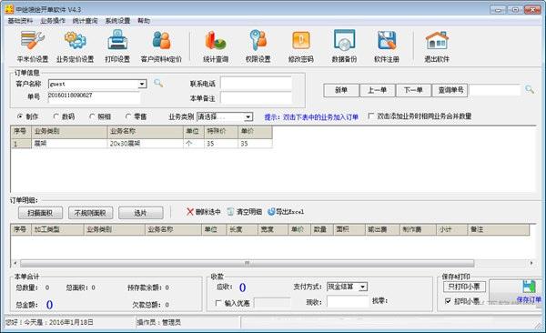
Task: Open the 基础资料 menu
Action: (20, 21)
